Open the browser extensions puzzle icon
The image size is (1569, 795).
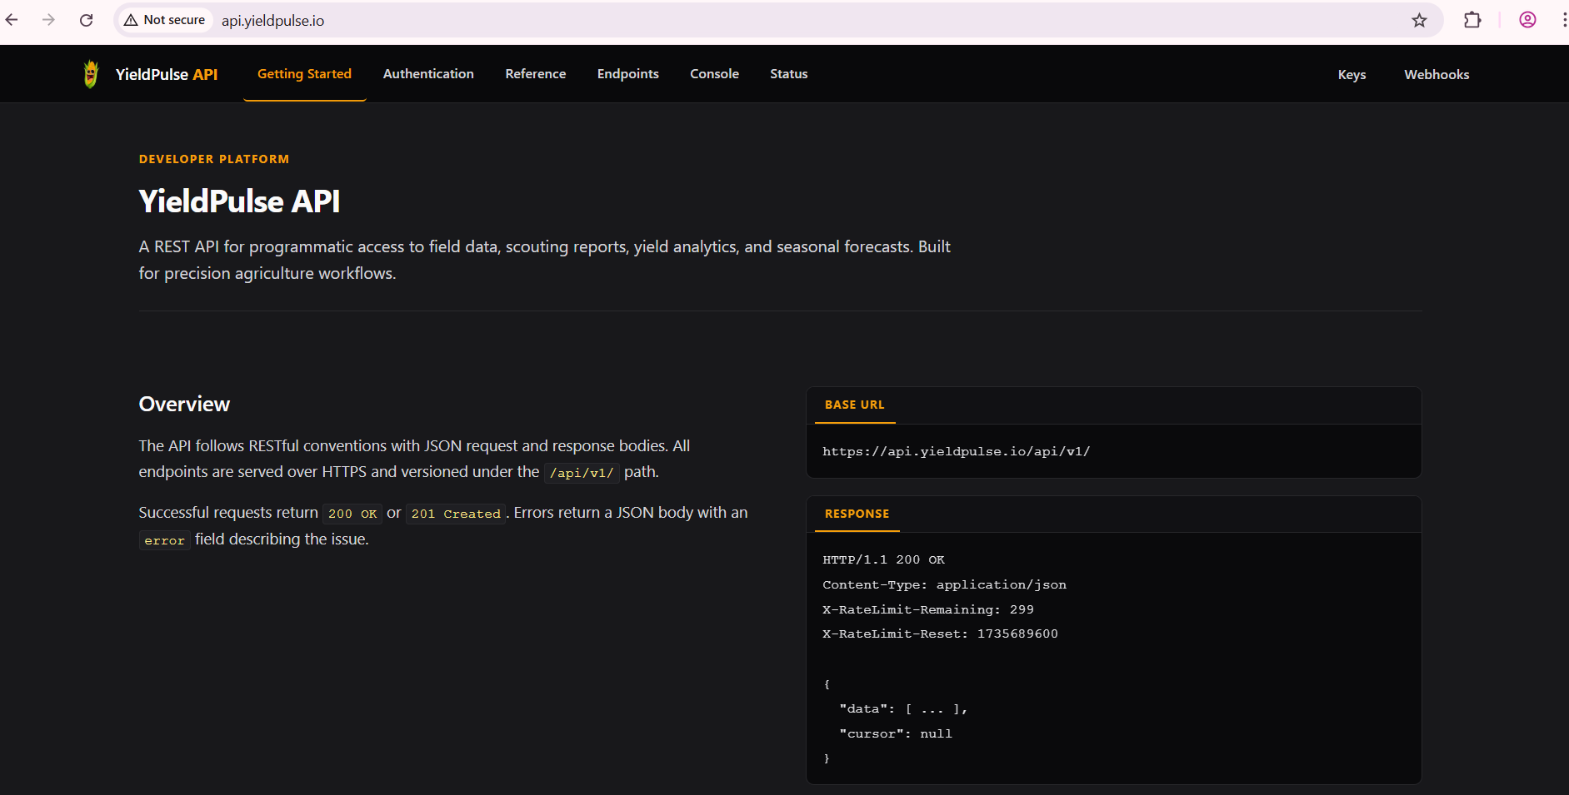(1472, 20)
